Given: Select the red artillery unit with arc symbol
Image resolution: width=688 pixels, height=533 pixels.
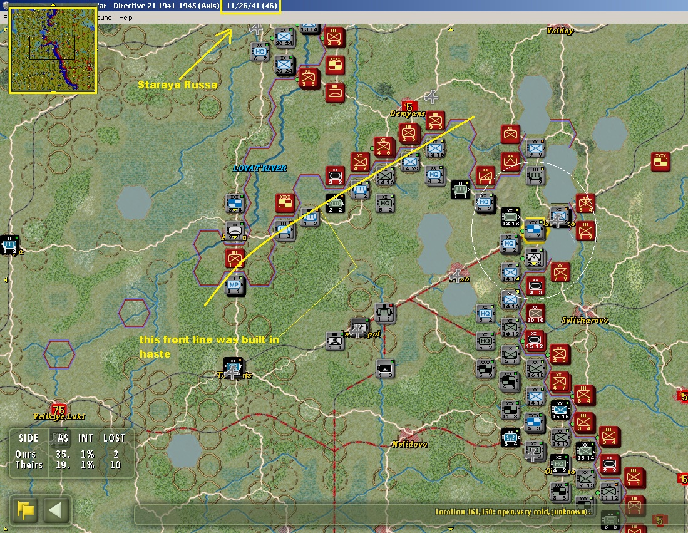Looking at the screenshot, I should point(335,93).
